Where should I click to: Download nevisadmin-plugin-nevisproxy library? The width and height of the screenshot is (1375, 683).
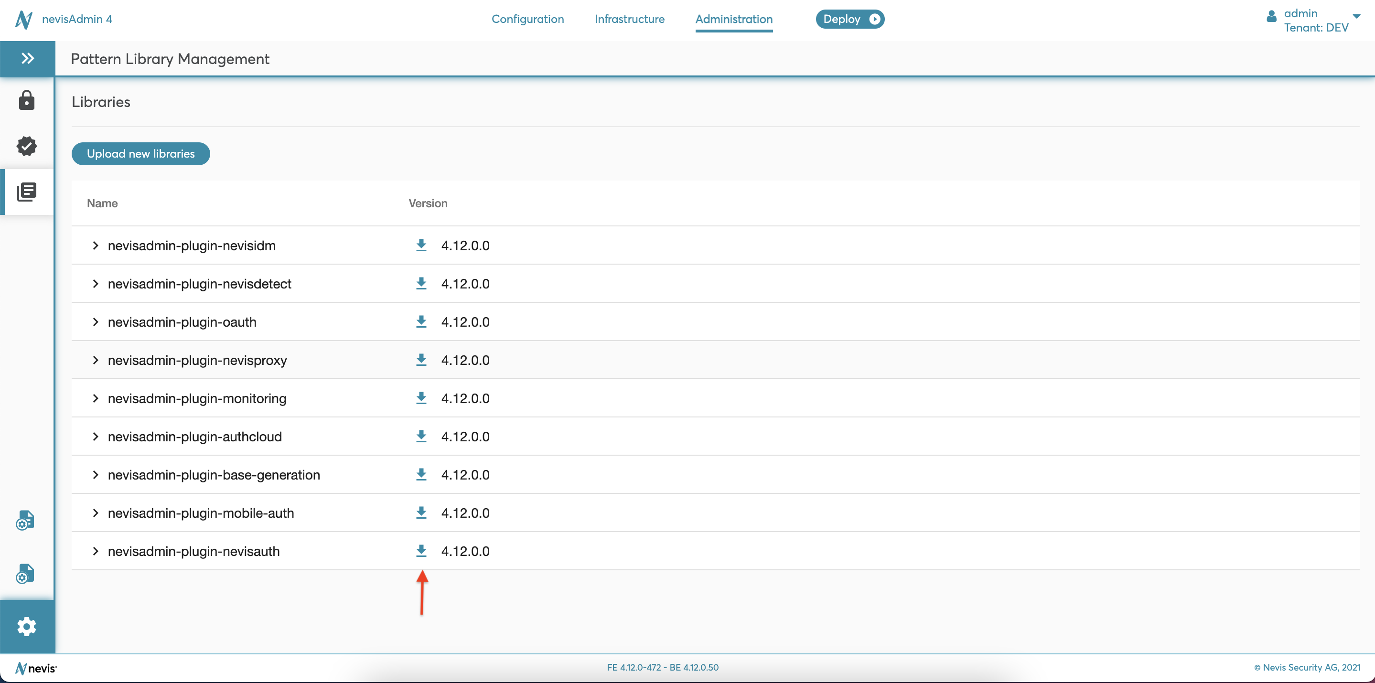[x=421, y=360]
